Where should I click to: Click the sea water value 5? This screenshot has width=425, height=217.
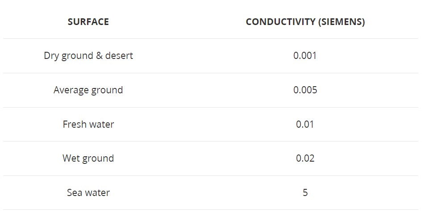point(305,192)
